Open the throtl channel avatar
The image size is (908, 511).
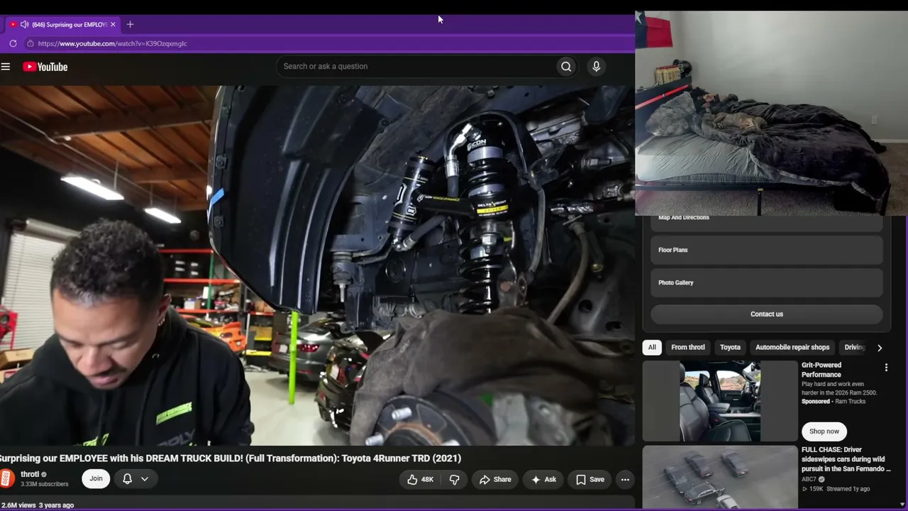7,478
